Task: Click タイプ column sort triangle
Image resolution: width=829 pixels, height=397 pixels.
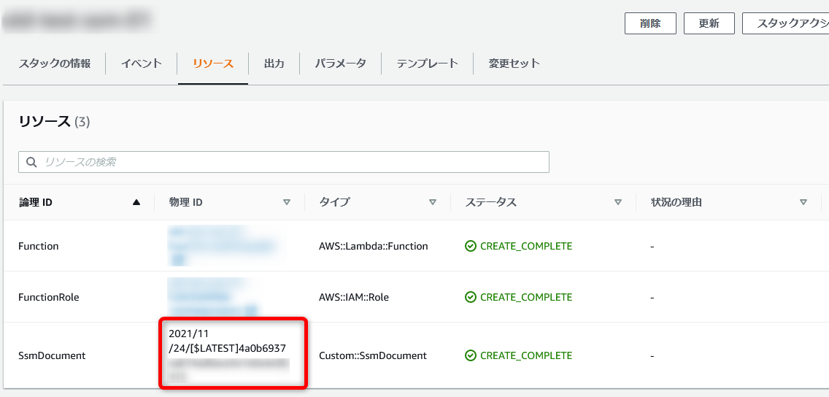Action: [433, 202]
